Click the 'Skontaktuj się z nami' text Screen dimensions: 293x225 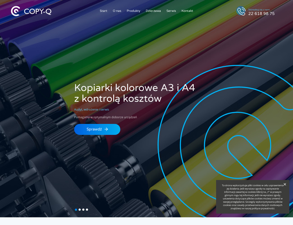(x=259, y=9)
